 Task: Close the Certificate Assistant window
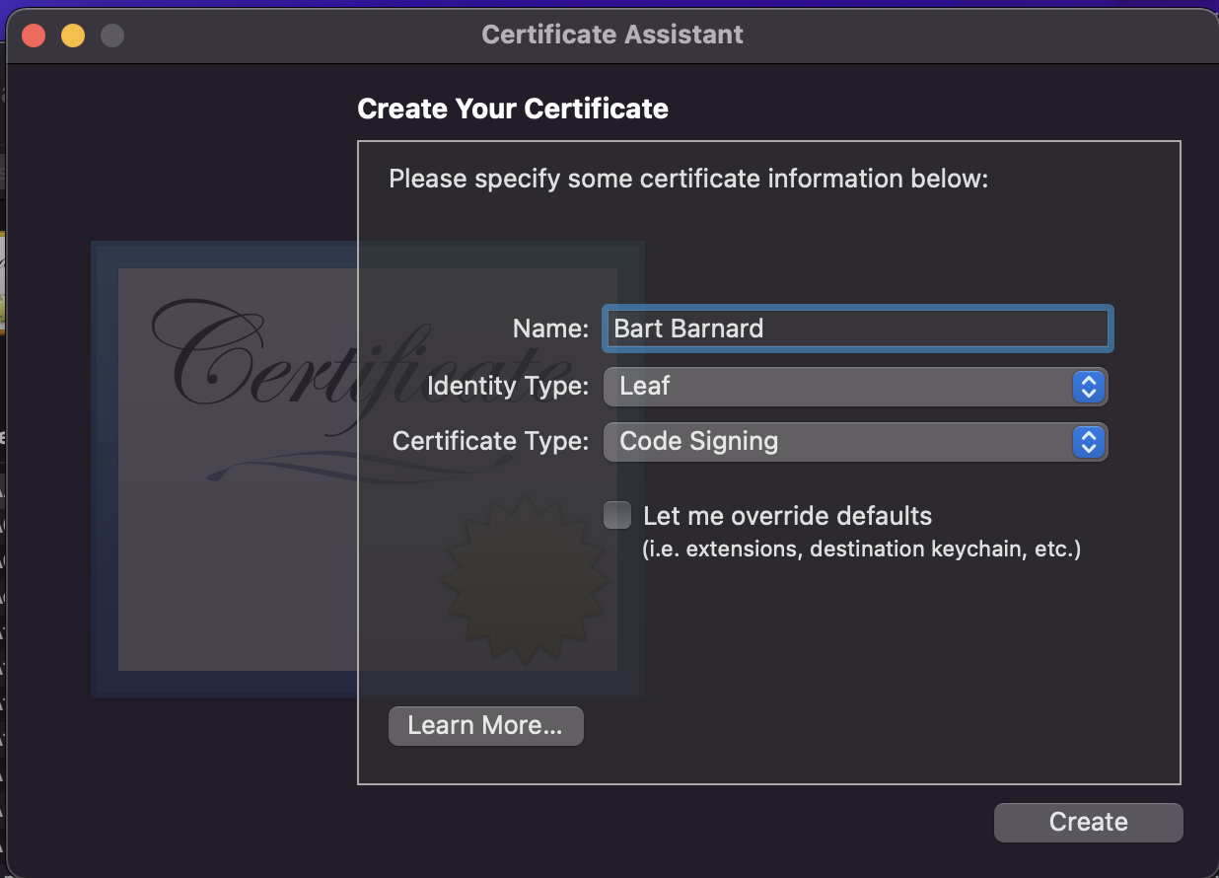(35, 37)
